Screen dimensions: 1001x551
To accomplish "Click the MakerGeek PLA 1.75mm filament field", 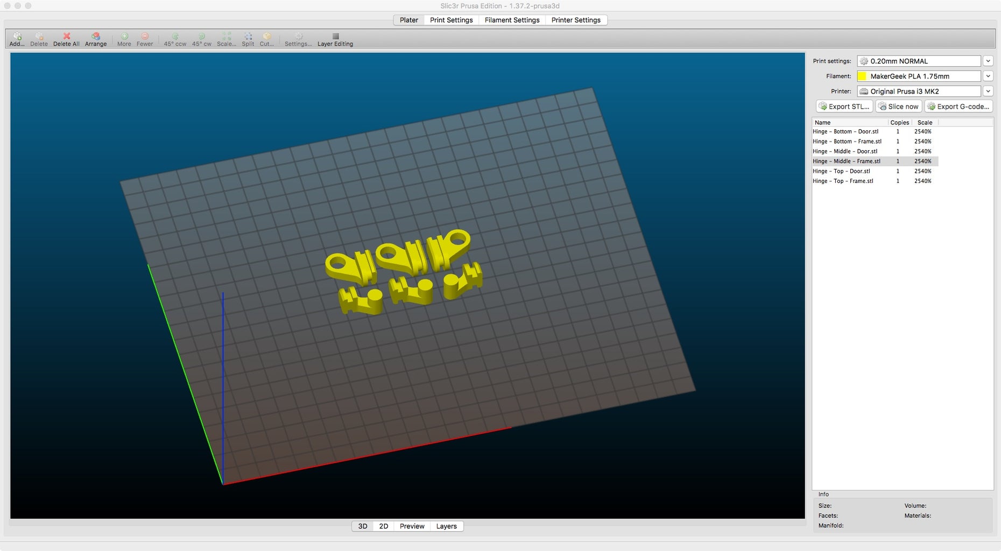I will [919, 76].
